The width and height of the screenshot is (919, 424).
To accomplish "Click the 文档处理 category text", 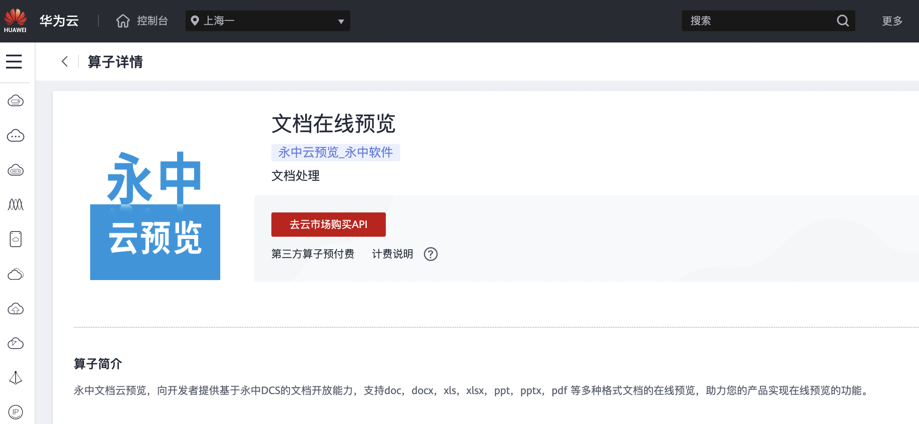I will click(296, 176).
